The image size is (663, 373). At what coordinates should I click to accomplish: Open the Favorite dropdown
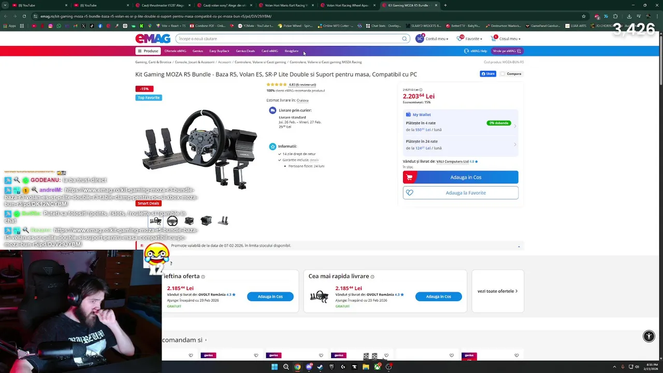(470, 39)
